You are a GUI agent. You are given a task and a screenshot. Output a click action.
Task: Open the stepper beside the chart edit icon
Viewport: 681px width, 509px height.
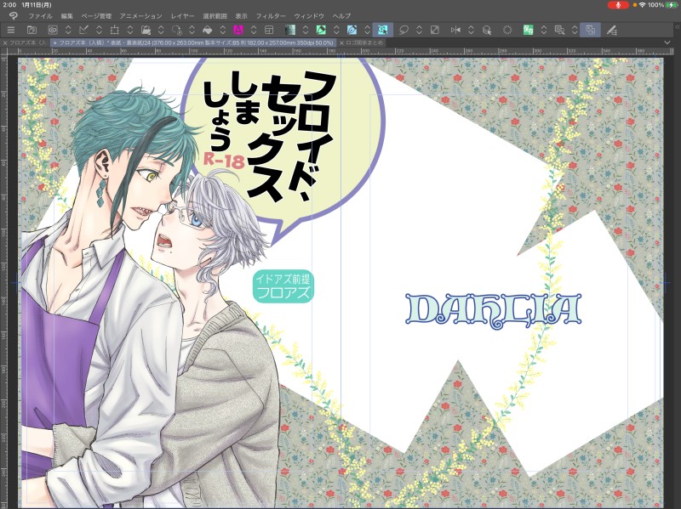pos(99,30)
